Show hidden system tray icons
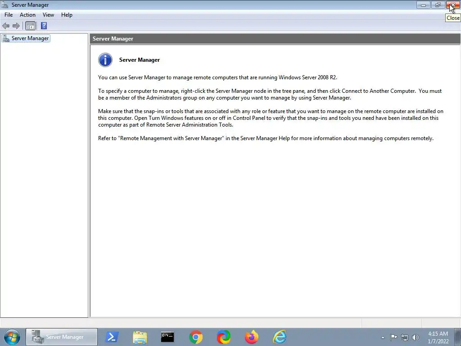This screenshot has height=346, width=461. pyautogui.click(x=383, y=337)
